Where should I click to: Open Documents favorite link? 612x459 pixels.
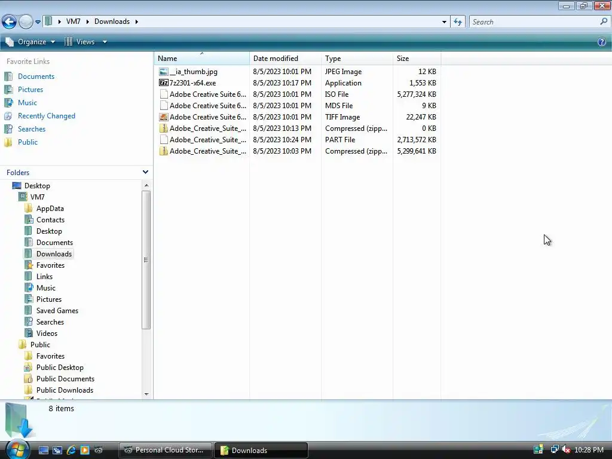point(36,76)
